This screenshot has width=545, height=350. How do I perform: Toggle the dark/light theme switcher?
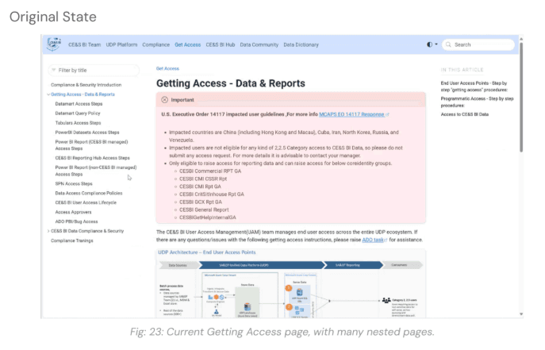pyautogui.click(x=432, y=44)
